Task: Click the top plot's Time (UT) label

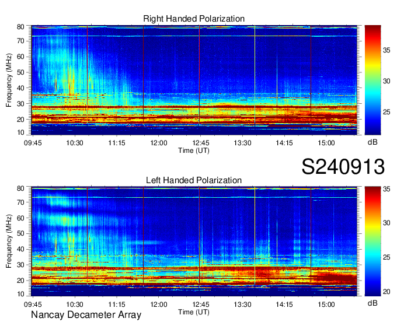Action: coord(194,150)
